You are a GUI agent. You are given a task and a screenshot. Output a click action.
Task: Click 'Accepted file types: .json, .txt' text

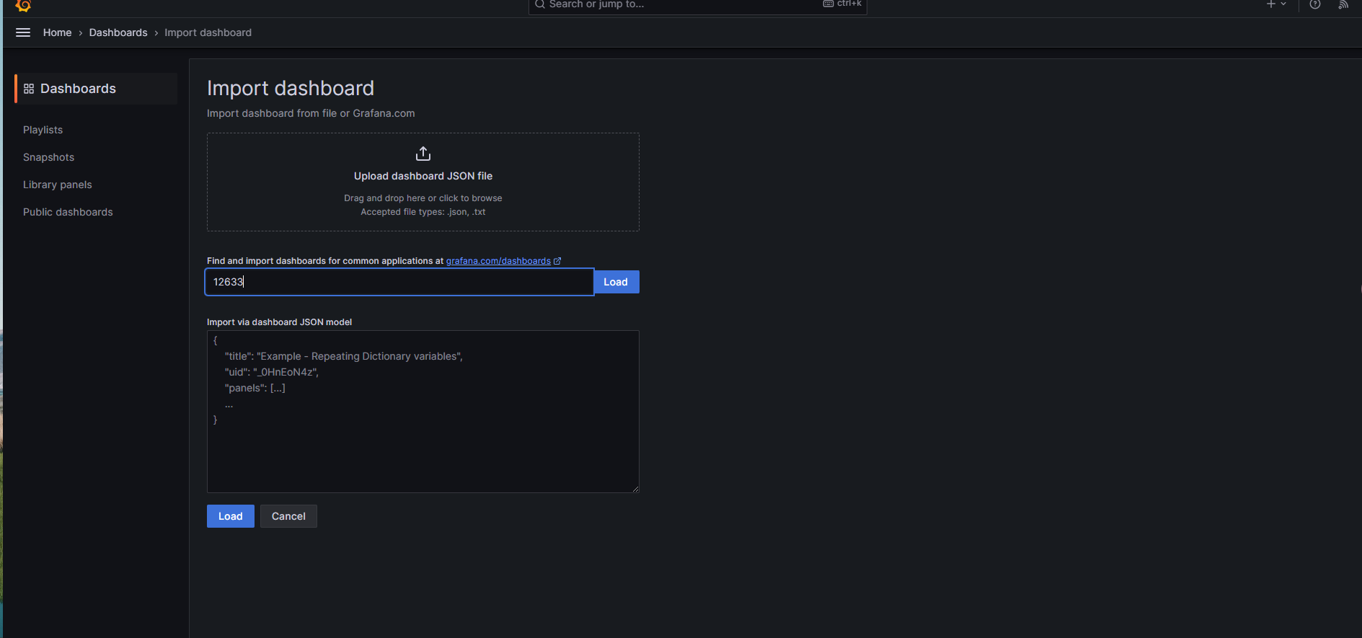423,212
